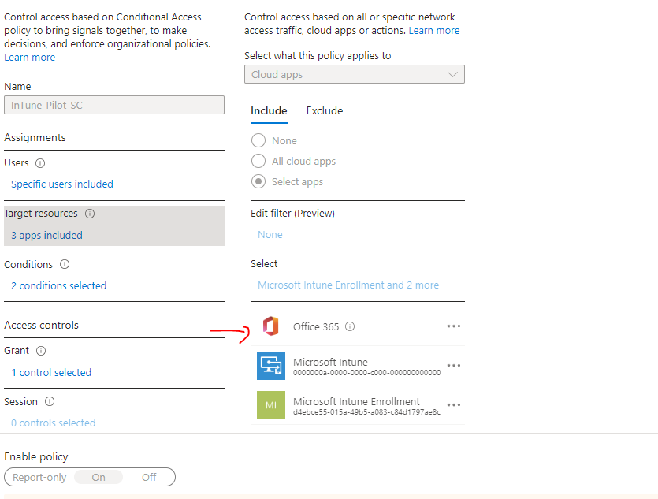
Task: Open more options for Microsoft Intune
Action: coord(454,366)
